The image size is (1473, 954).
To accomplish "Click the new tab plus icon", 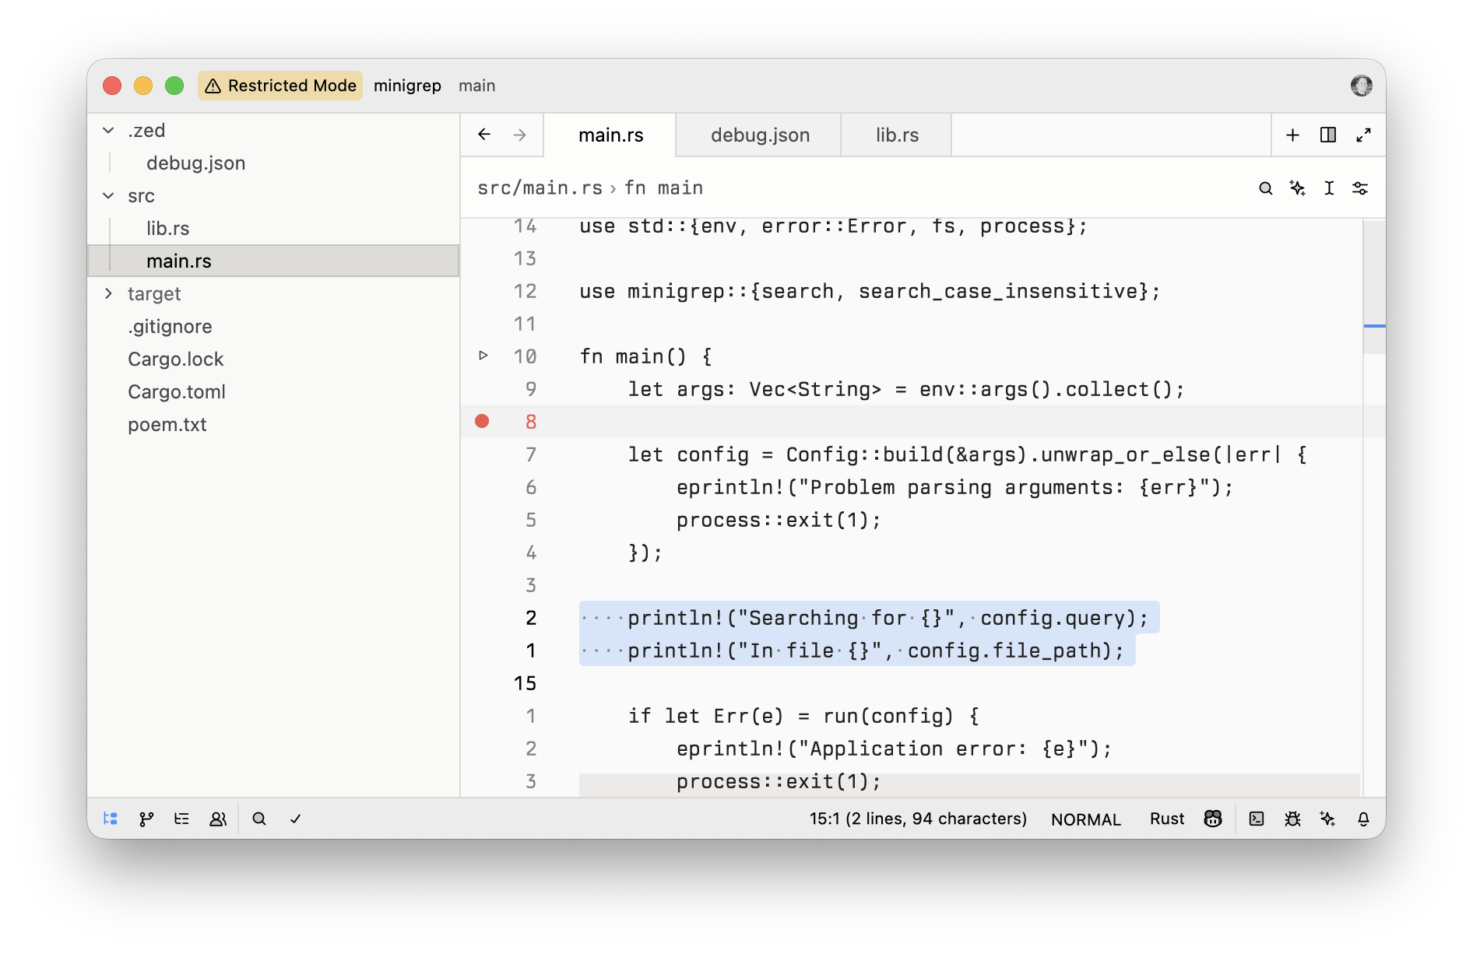I will [1292, 135].
